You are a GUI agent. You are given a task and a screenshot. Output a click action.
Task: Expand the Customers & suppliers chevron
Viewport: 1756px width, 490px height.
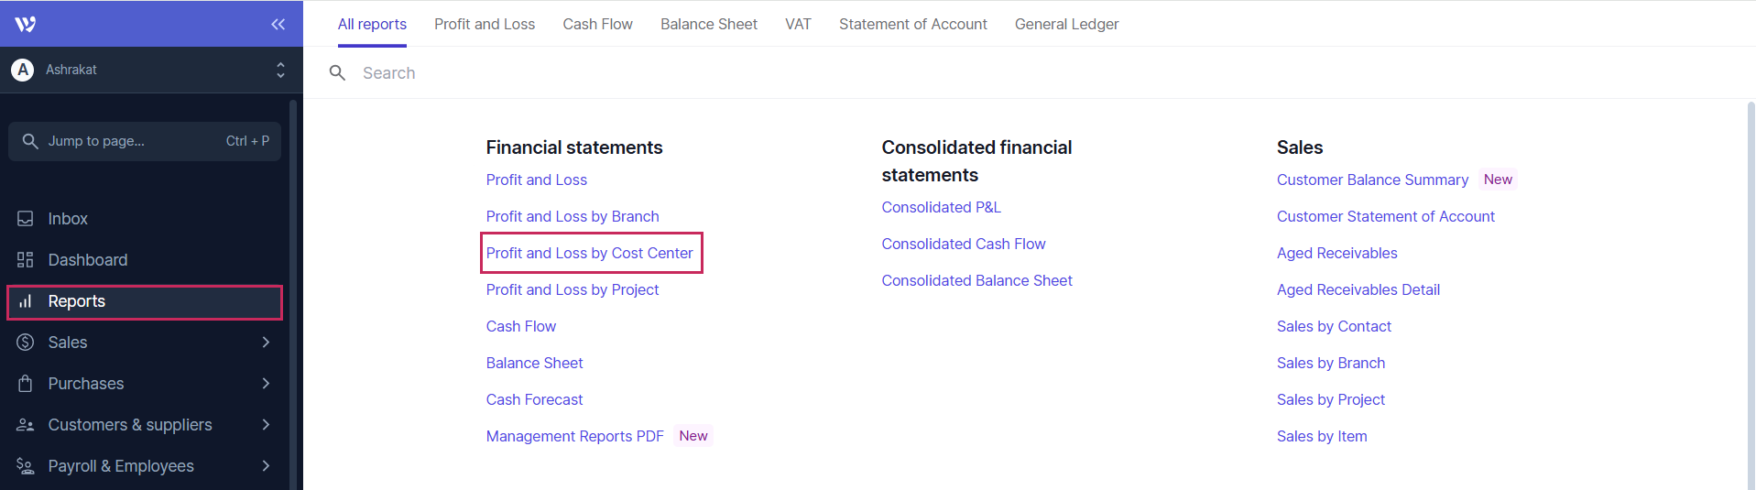(266, 425)
